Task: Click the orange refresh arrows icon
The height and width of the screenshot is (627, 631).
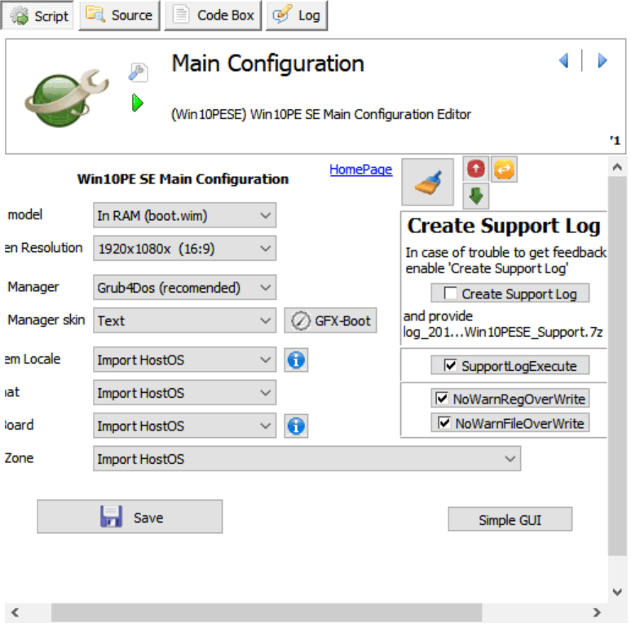Action: [504, 170]
